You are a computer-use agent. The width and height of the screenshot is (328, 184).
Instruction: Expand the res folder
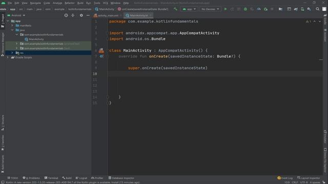pyautogui.click(x=12, y=53)
